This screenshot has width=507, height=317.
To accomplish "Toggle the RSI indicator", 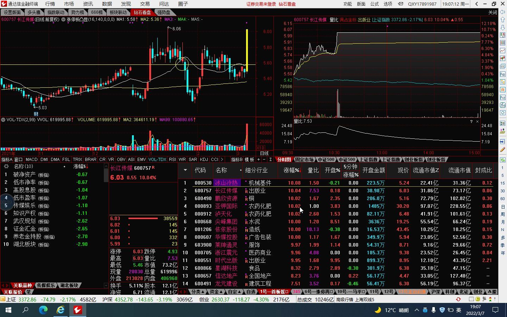I will tap(173, 159).
